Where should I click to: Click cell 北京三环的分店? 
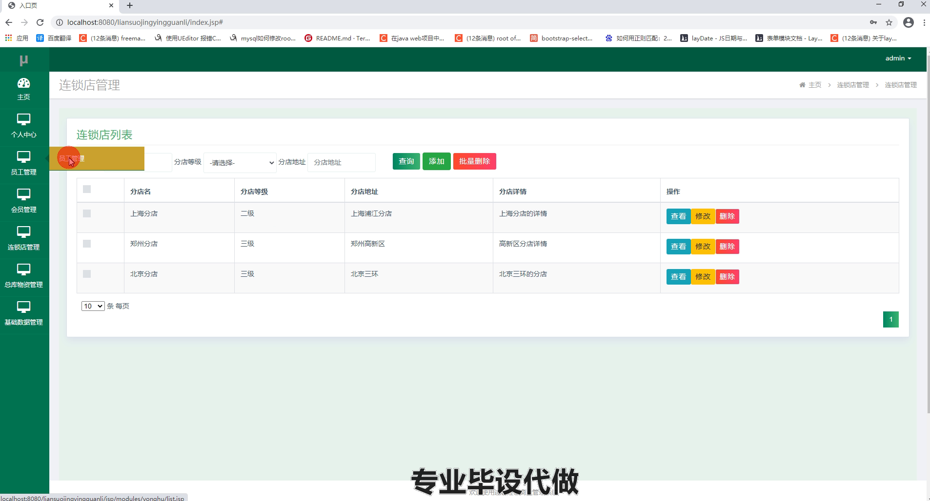tap(523, 274)
